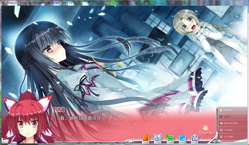Image resolution: width=249 pixels, height=145 pixels.
Task: Open the green CONFIG icon
Action: (170, 138)
